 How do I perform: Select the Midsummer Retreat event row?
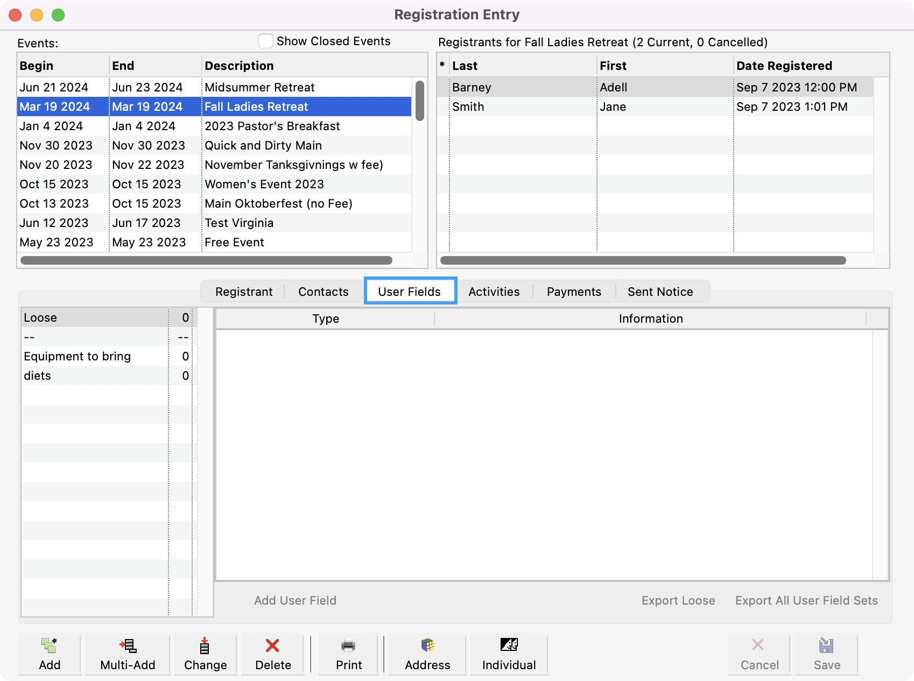point(259,87)
